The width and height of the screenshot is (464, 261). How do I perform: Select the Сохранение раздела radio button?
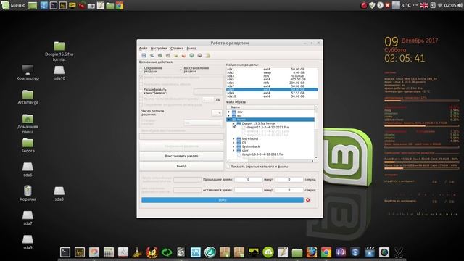(141, 70)
